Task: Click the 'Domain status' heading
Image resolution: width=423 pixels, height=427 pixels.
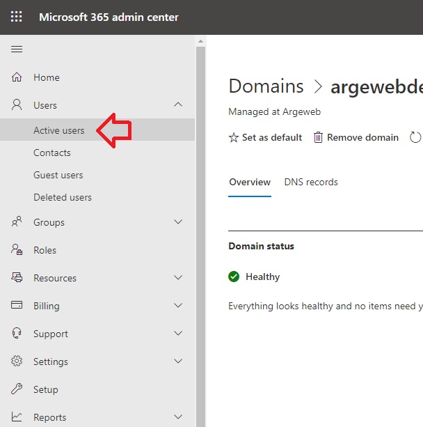Action: tap(261, 246)
